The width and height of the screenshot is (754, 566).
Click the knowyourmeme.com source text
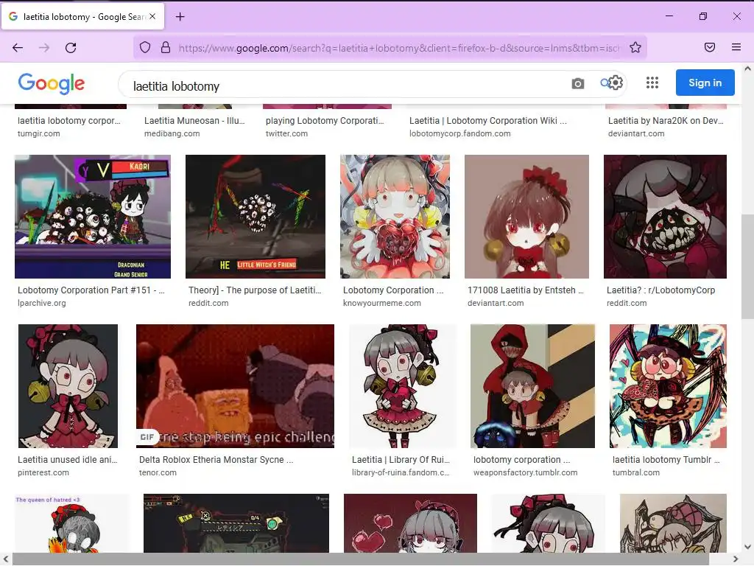[x=382, y=303]
